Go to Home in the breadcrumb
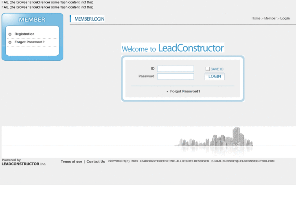296x222 pixels. pyautogui.click(x=256, y=18)
